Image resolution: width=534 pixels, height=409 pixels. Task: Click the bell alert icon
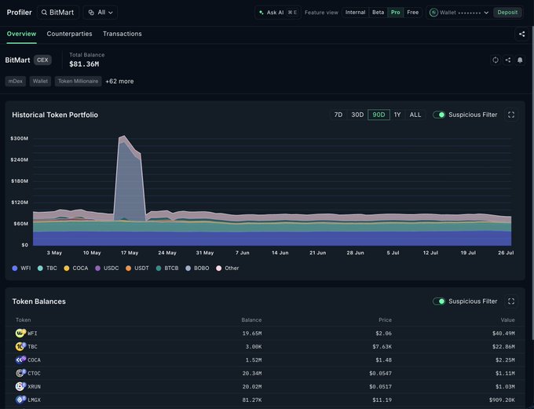[x=520, y=60]
